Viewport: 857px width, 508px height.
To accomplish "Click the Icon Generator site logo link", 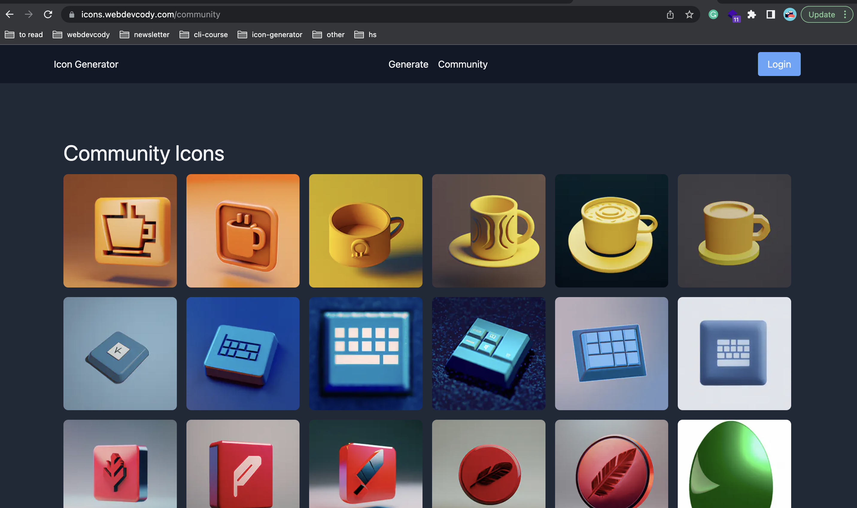I will tap(86, 64).
